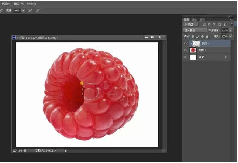238x163 pixels.
Task: Click lock transparent pixels icon
Action: (x=193, y=37)
